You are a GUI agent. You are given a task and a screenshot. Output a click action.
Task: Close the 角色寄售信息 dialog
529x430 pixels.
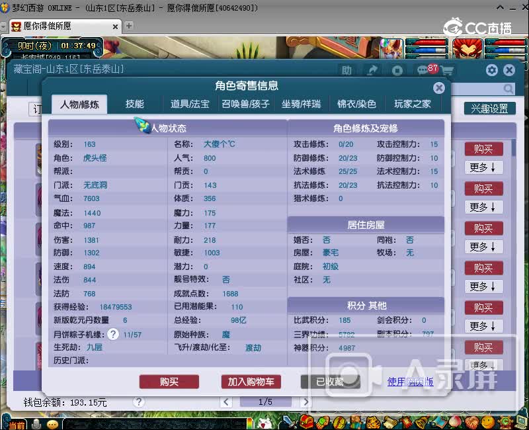pos(438,88)
